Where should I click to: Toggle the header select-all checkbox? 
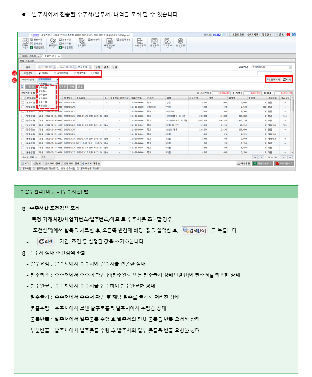(x=23, y=98)
